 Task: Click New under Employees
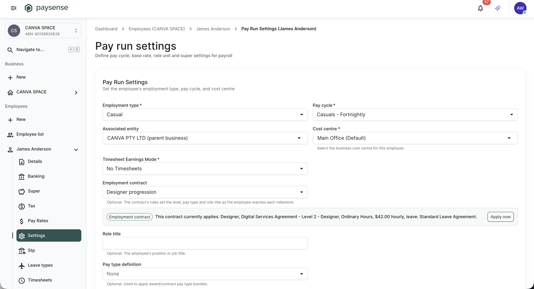(43, 120)
